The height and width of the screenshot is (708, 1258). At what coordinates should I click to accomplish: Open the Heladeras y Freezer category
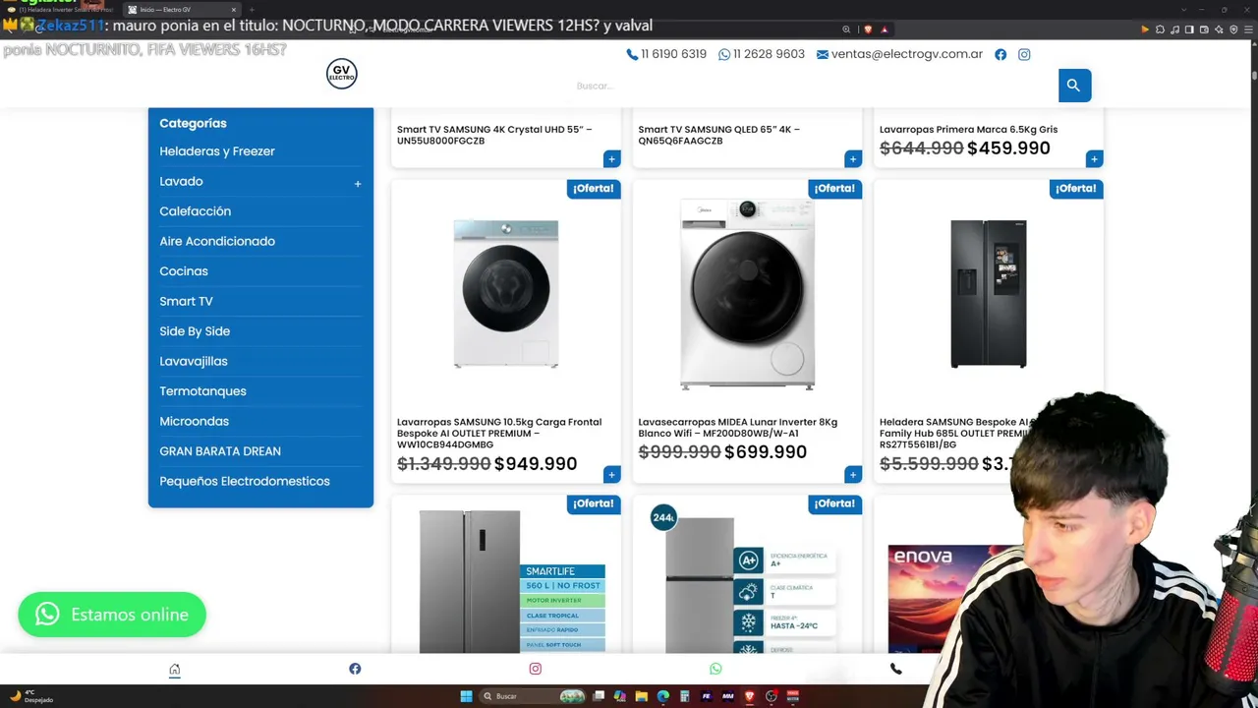pos(217,151)
